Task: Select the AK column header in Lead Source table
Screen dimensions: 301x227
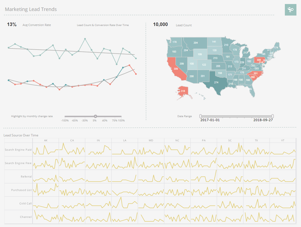Action: coord(45,140)
